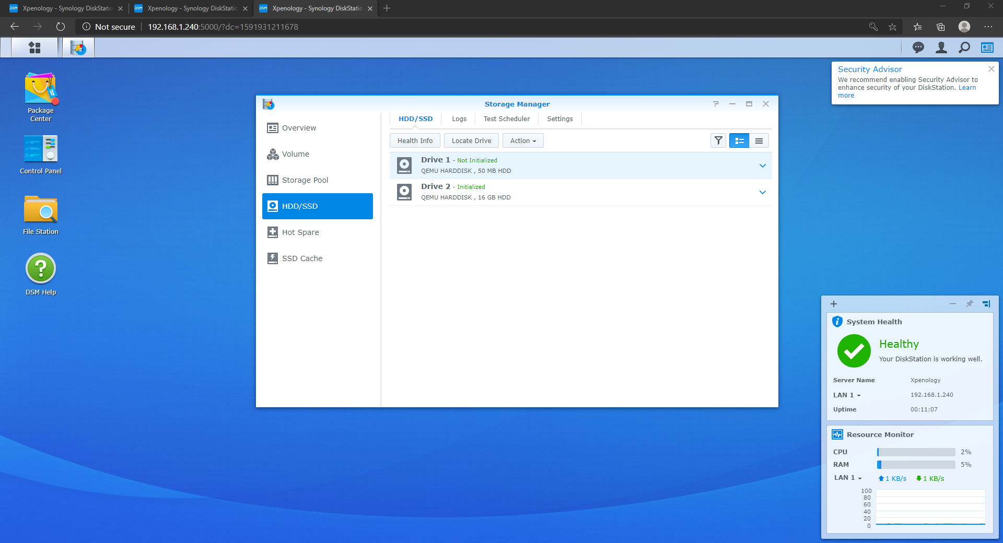
Task: Click the Drive 2 disk icon
Action: [x=404, y=192]
